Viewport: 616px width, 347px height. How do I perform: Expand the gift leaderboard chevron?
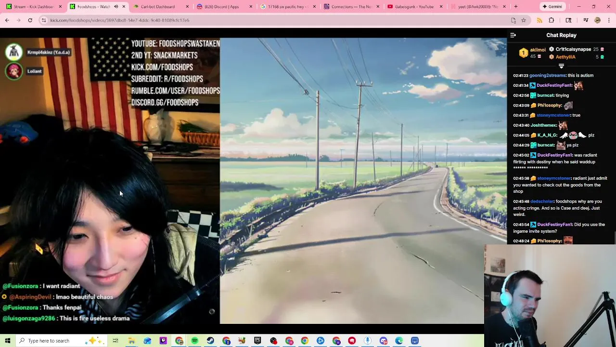(561, 66)
